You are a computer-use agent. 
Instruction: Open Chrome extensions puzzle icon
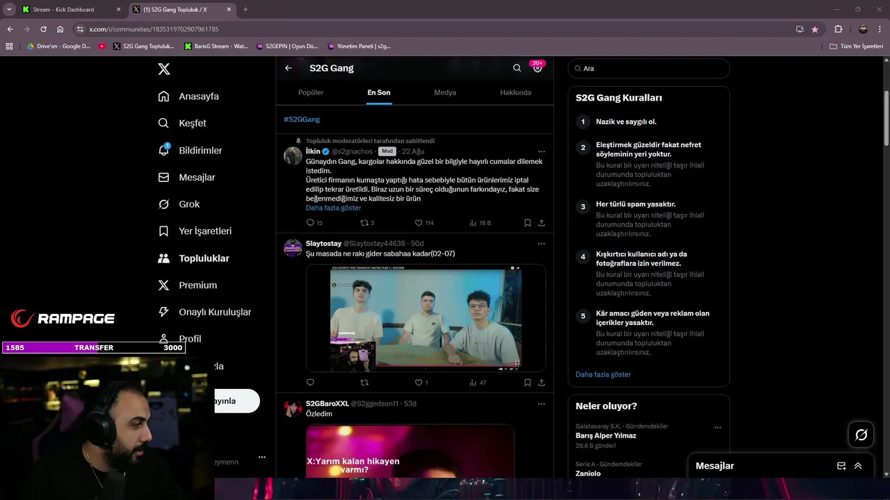point(838,29)
